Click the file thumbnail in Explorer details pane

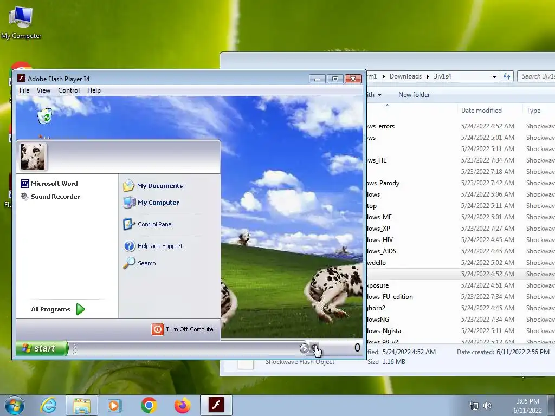pyautogui.click(x=246, y=365)
